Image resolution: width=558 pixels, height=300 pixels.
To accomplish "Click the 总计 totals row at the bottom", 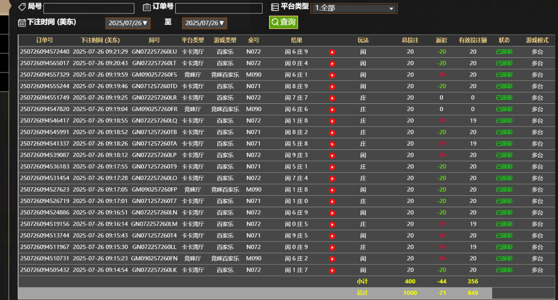I will (363, 292).
